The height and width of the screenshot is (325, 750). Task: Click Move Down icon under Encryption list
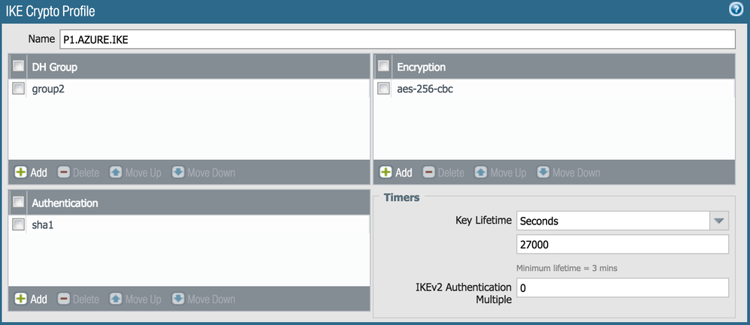click(543, 173)
